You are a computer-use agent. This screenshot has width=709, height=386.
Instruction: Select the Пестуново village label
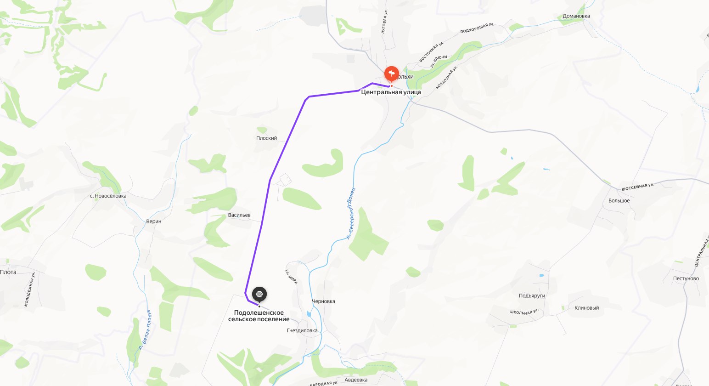coord(686,278)
